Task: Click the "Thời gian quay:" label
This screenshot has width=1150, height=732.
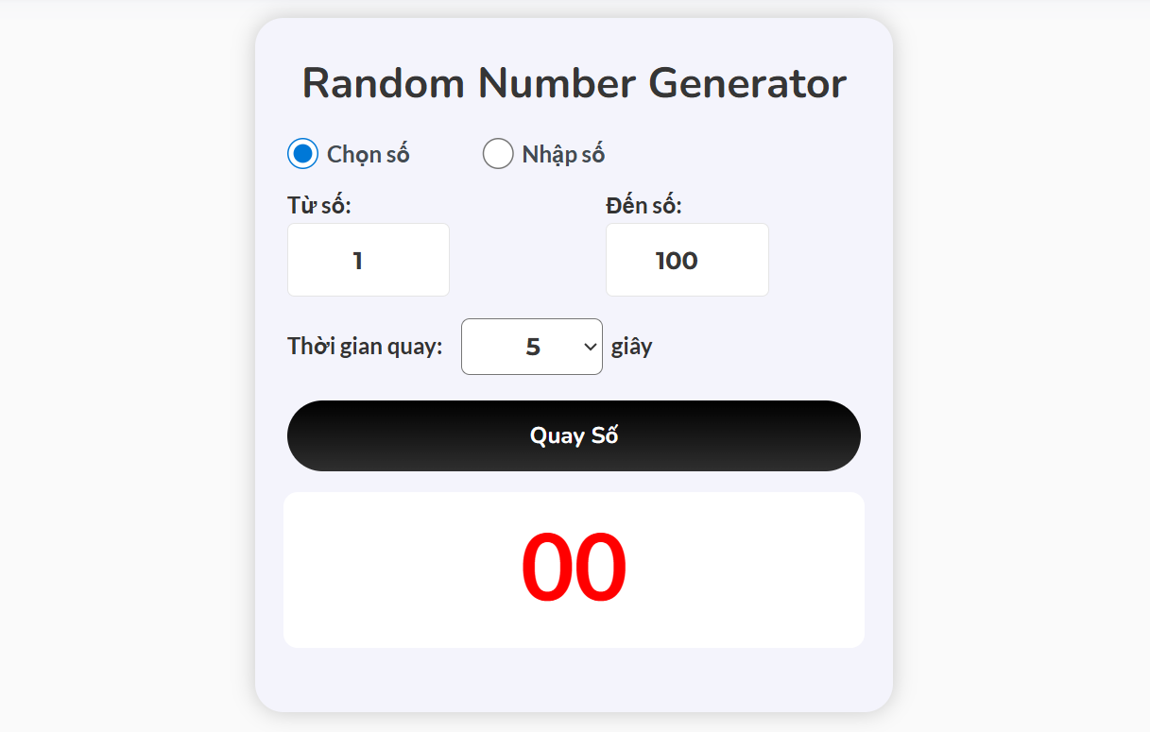Action: pyautogui.click(x=365, y=347)
